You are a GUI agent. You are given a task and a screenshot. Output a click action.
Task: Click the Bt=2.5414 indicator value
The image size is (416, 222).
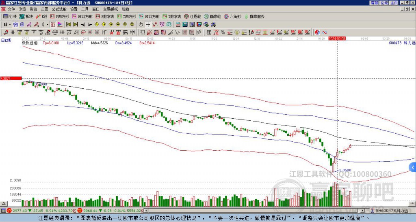147,43
